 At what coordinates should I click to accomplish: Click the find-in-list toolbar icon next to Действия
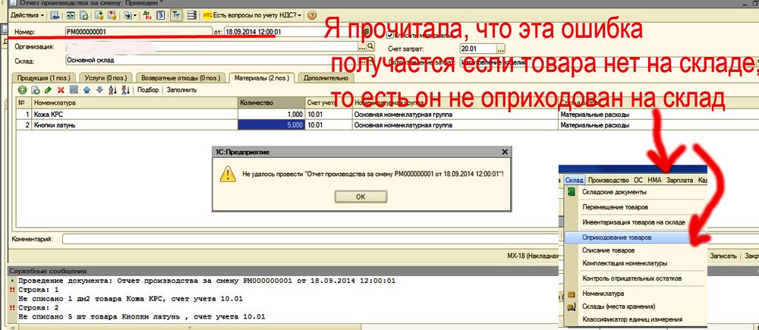pos(55,15)
